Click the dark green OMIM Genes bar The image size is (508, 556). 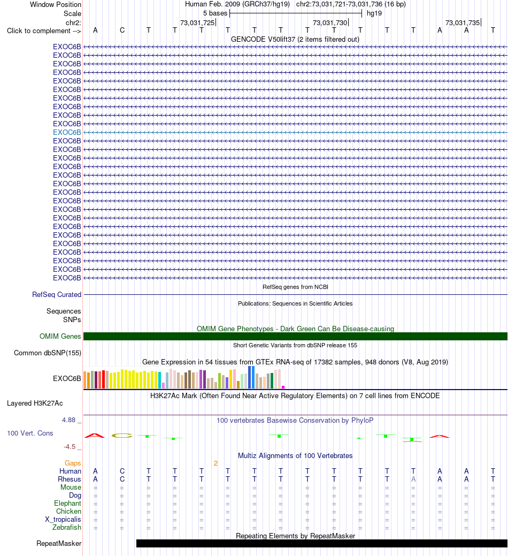pyautogui.click(x=295, y=336)
